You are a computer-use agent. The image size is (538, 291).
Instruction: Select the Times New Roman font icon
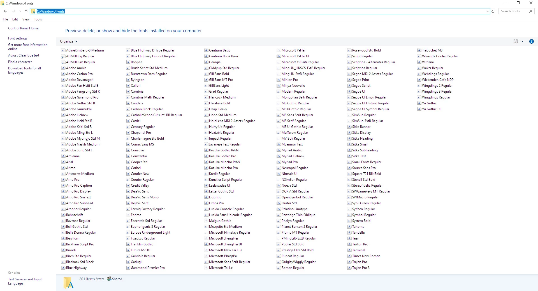pyautogui.click(x=349, y=256)
